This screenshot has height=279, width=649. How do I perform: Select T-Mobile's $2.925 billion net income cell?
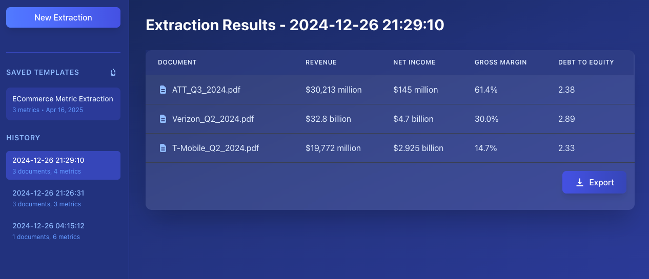[418, 148]
